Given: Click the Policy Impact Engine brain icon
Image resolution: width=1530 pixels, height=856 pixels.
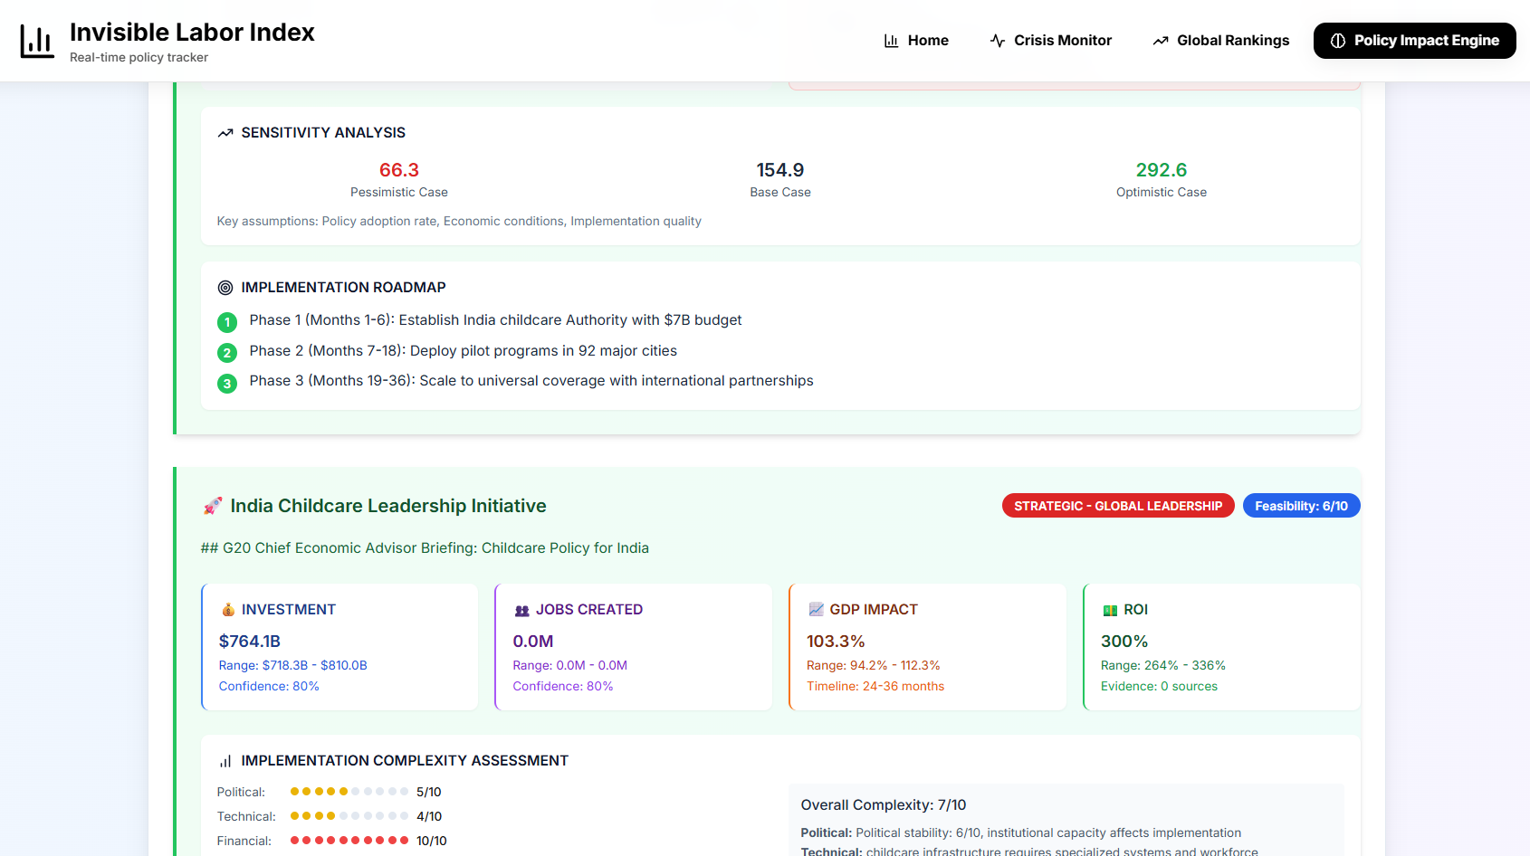Looking at the screenshot, I should [x=1338, y=41].
